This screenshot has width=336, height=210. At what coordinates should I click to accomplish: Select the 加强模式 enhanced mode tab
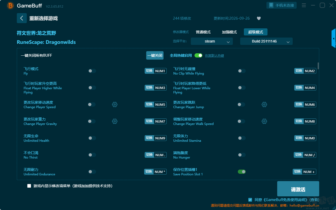[229, 32]
